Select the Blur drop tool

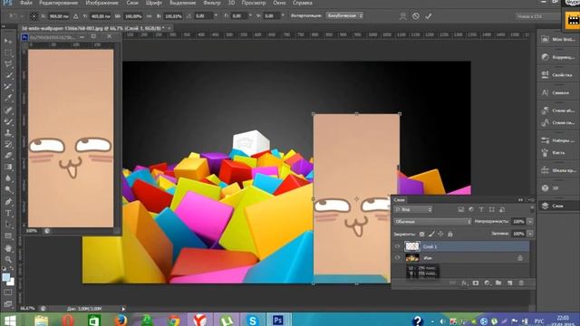click(x=8, y=178)
